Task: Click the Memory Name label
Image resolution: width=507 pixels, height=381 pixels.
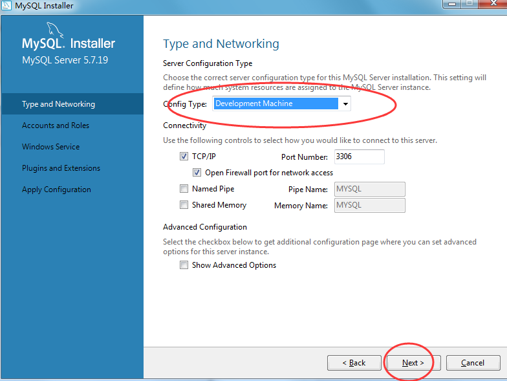Action: [301, 206]
